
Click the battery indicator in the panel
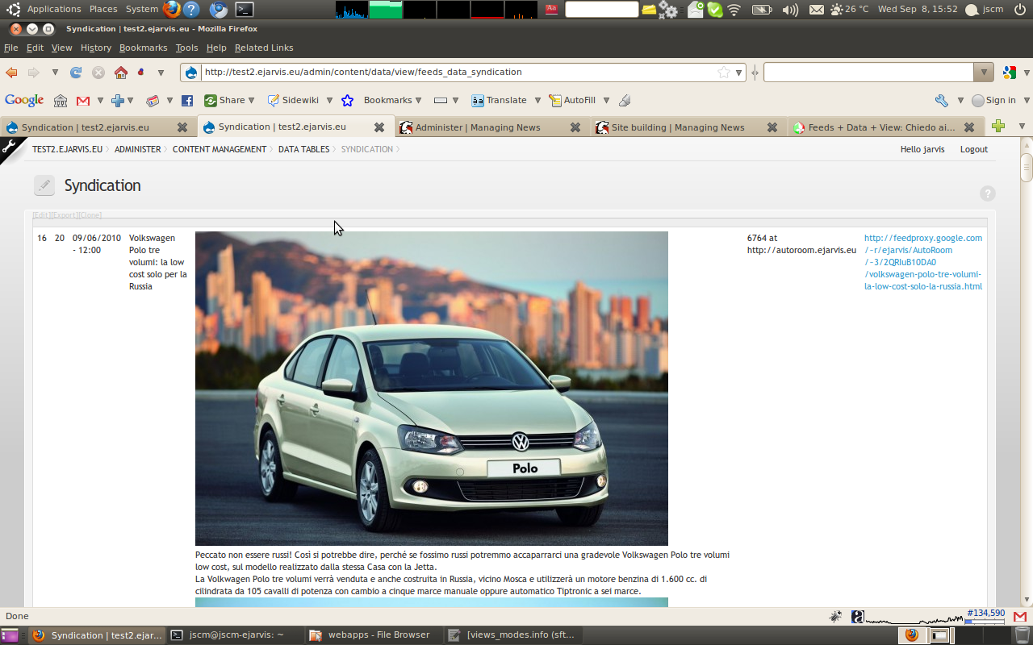click(761, 10)
